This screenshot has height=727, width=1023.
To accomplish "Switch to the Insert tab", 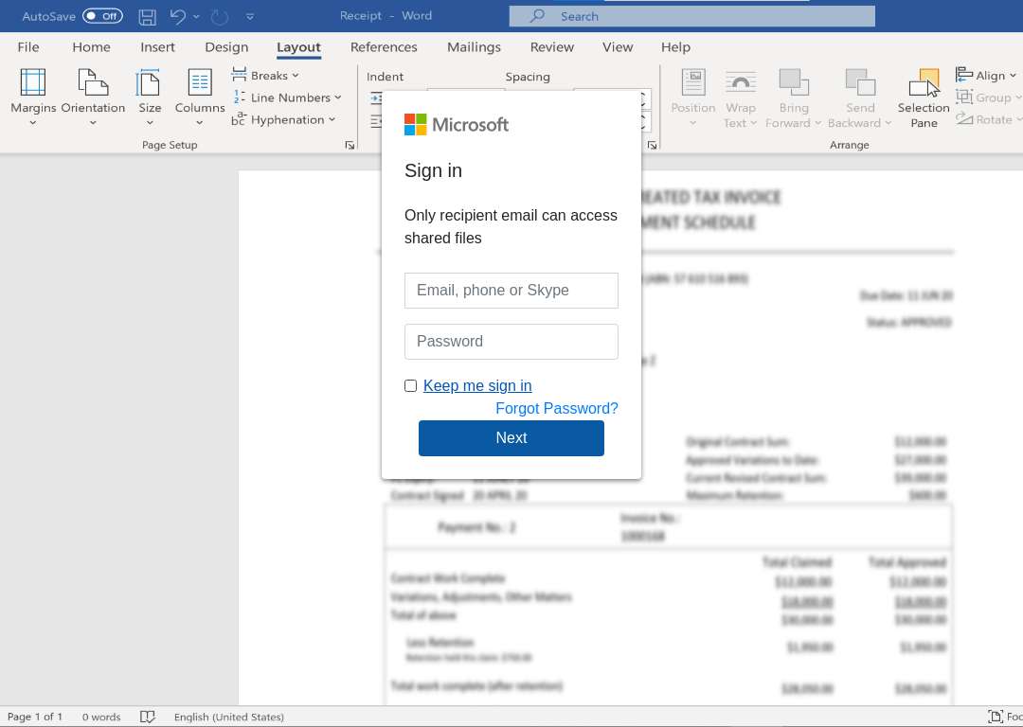I will (x=157, y=47).
